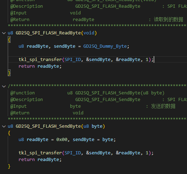Click the closing brace of SendByte function

[x=9, y=166]
